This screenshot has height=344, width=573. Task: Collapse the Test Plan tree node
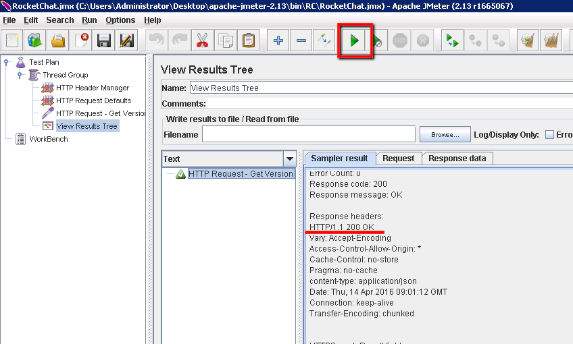click(6, 62)
